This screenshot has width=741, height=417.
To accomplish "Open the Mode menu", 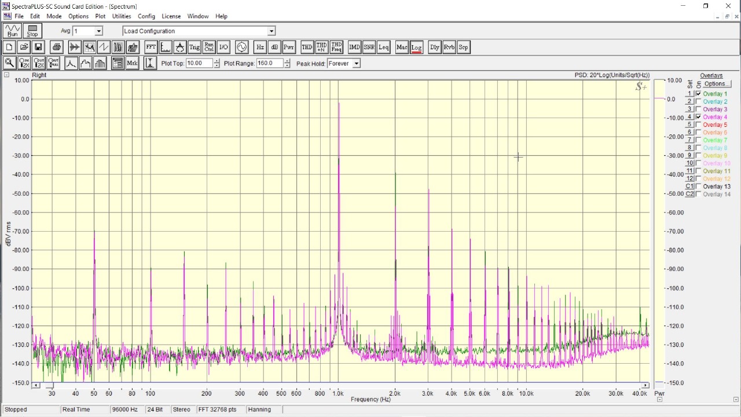I will (54, 16).
